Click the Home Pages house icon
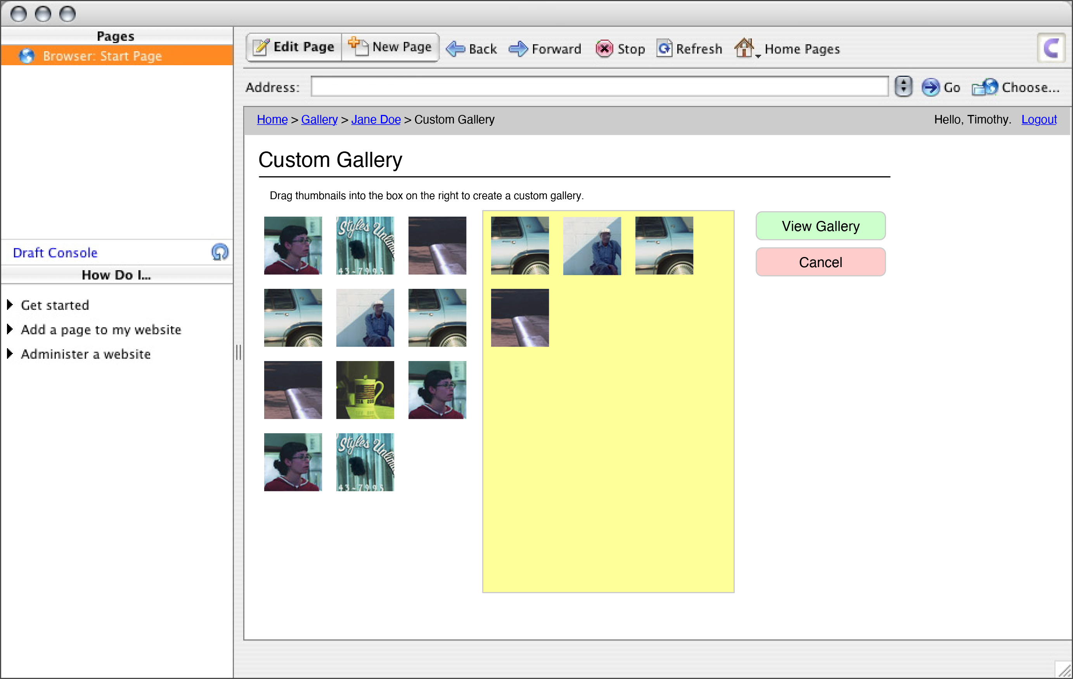This screenshot has height=679, width=1073. point(744,47)
